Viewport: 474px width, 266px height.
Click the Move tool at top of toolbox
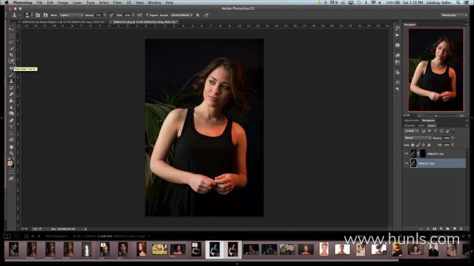click(x=11, y=29)
